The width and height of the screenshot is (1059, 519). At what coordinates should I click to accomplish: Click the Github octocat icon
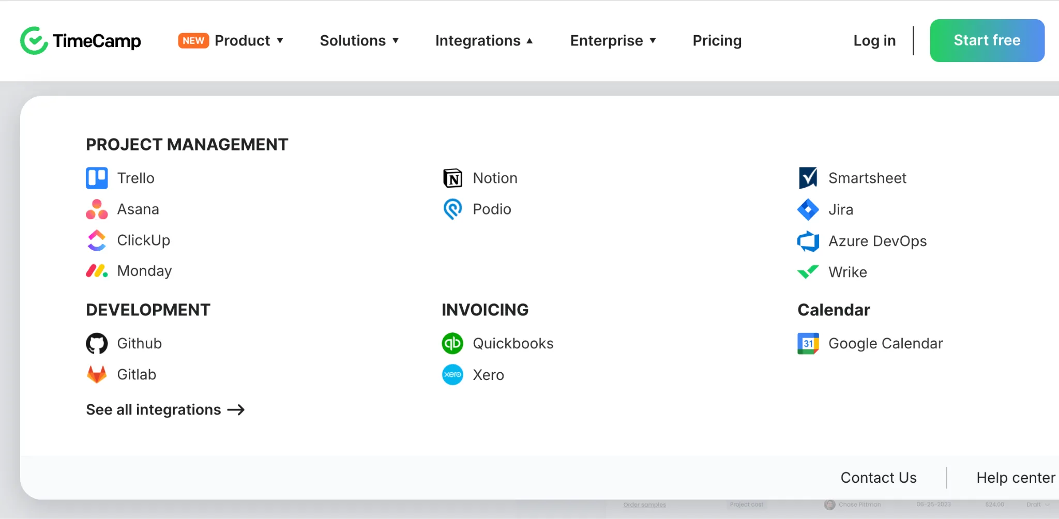97,344
